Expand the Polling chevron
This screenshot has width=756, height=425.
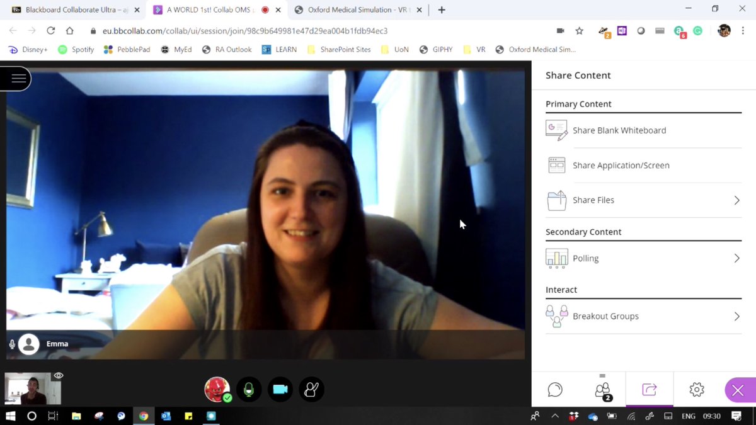pyautogui.click(x=736, y=258)
